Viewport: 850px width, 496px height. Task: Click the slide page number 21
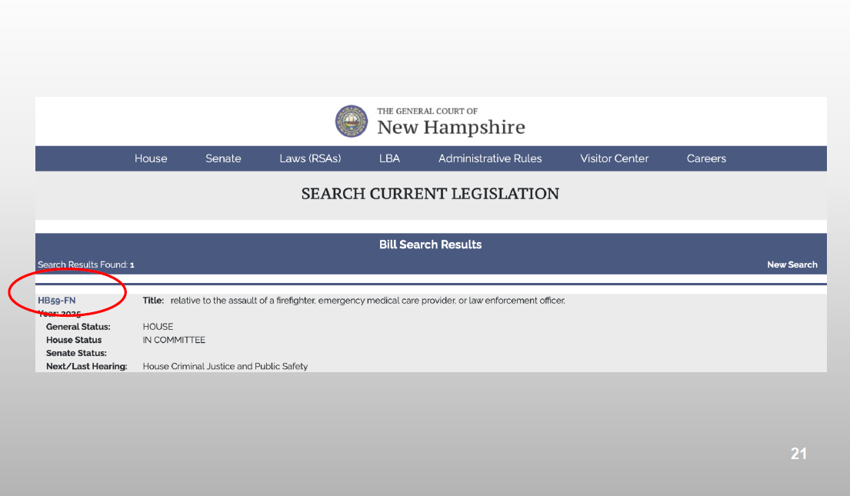click(x=798, y=454)
